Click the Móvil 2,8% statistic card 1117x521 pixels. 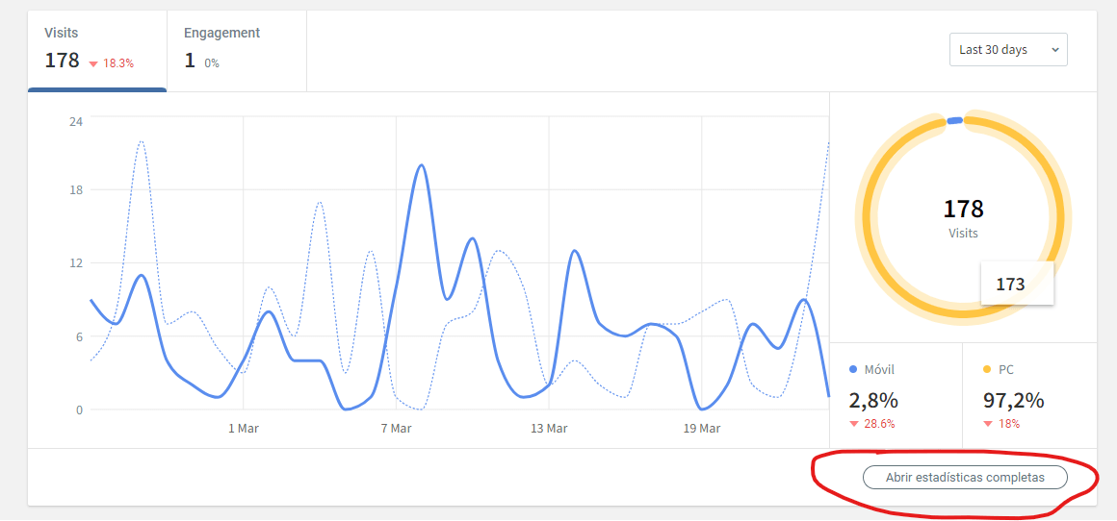click(896, 395)
